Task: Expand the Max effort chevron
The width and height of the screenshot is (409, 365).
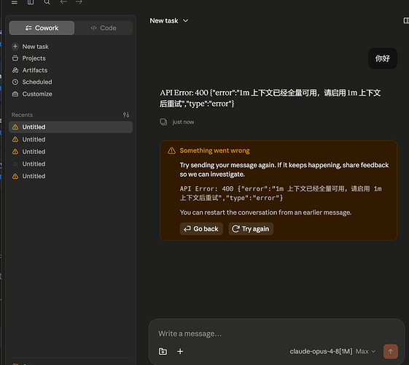Action: tap(373, 351)
